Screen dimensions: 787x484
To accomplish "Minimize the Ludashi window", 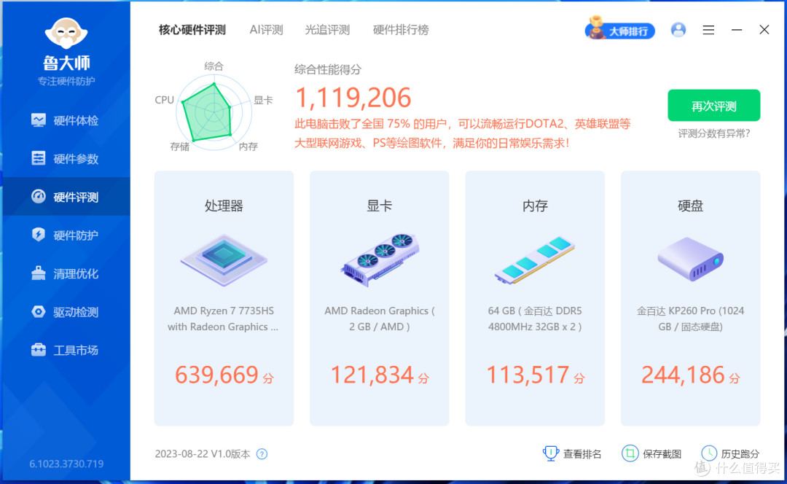I will coord(736,30).
